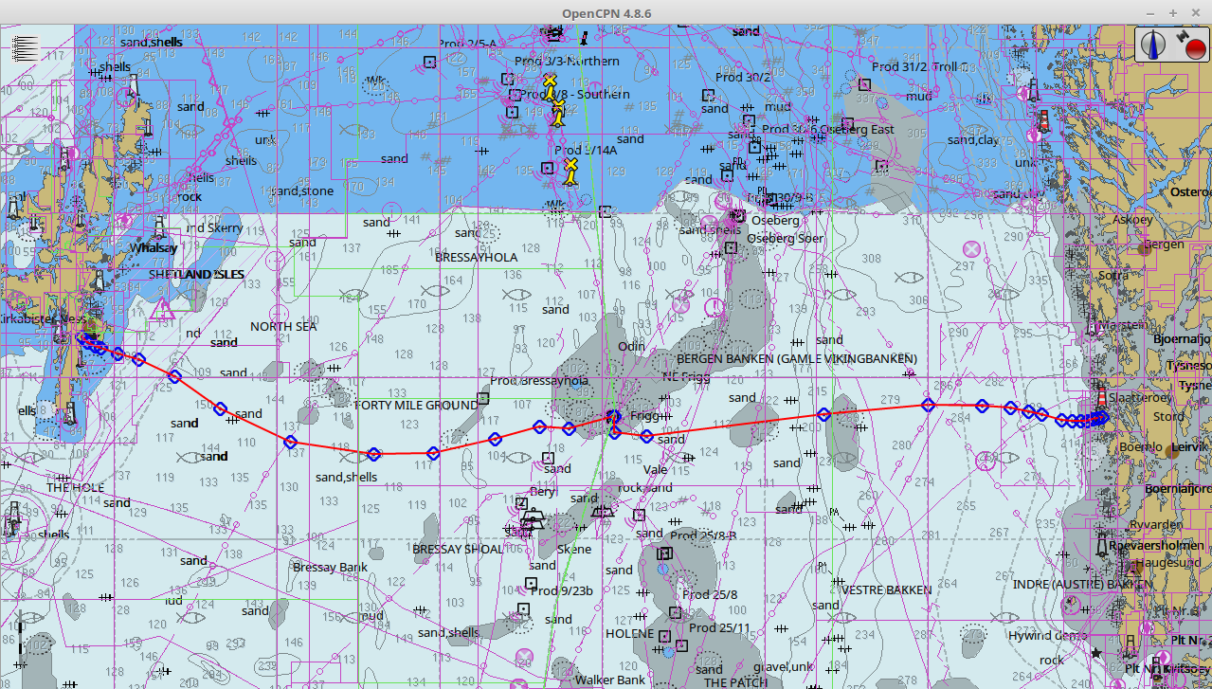Click the Stord place label

pyautogui.click(x=1168, y=416)
